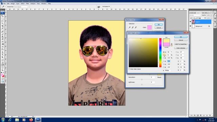This screenshot has width=217, height=122.
Task: Hide Layer 1 with eye icon
Action: tap(191, 22)
